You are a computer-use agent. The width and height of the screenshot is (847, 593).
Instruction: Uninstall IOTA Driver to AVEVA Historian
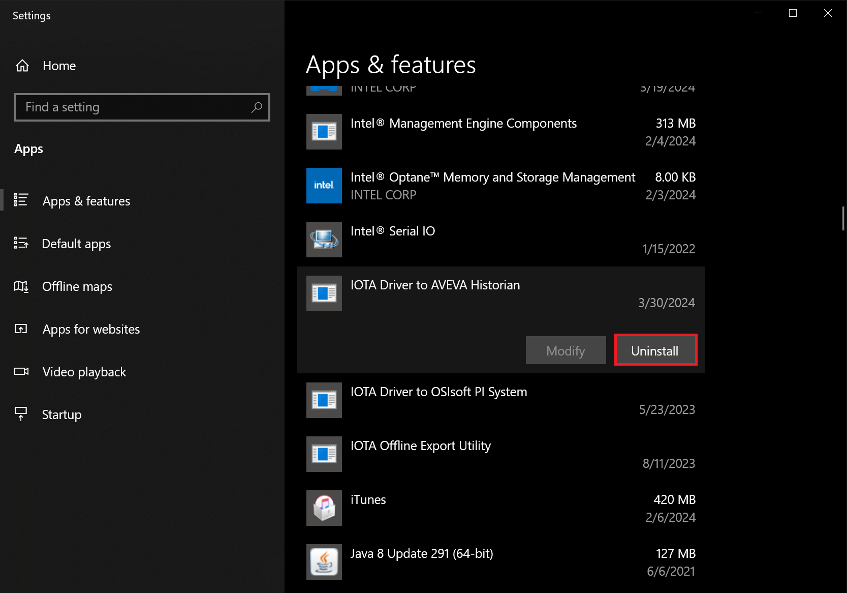[x=655, y=350]
